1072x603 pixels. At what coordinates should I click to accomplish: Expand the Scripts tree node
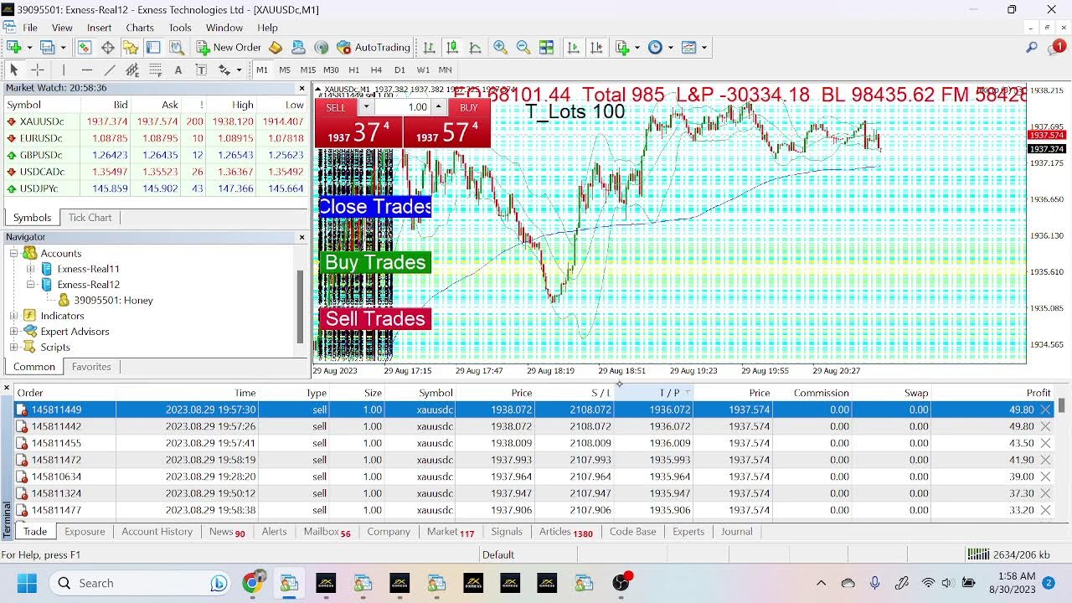click(13, 347)
